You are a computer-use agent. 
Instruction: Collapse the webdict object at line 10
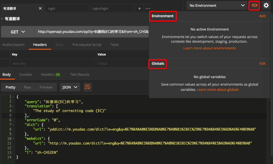pyautogui.click(x=13, y=139)
